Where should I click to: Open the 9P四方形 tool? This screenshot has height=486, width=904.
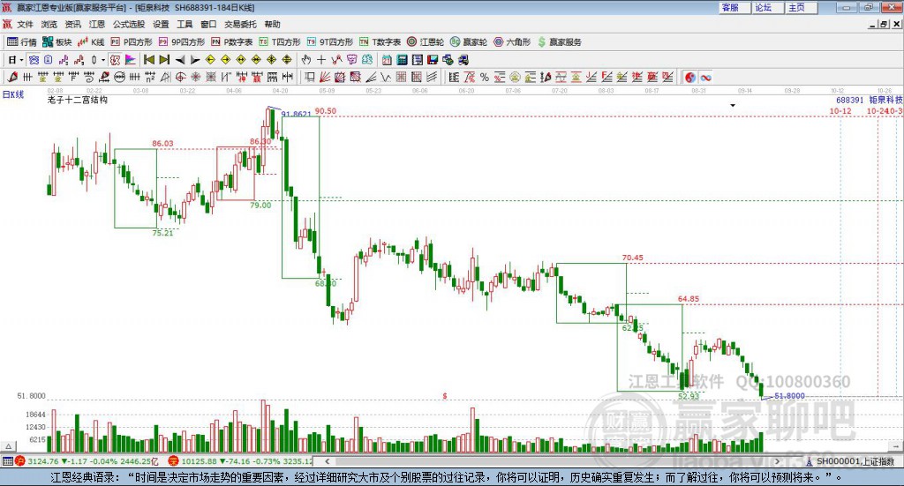182,42
